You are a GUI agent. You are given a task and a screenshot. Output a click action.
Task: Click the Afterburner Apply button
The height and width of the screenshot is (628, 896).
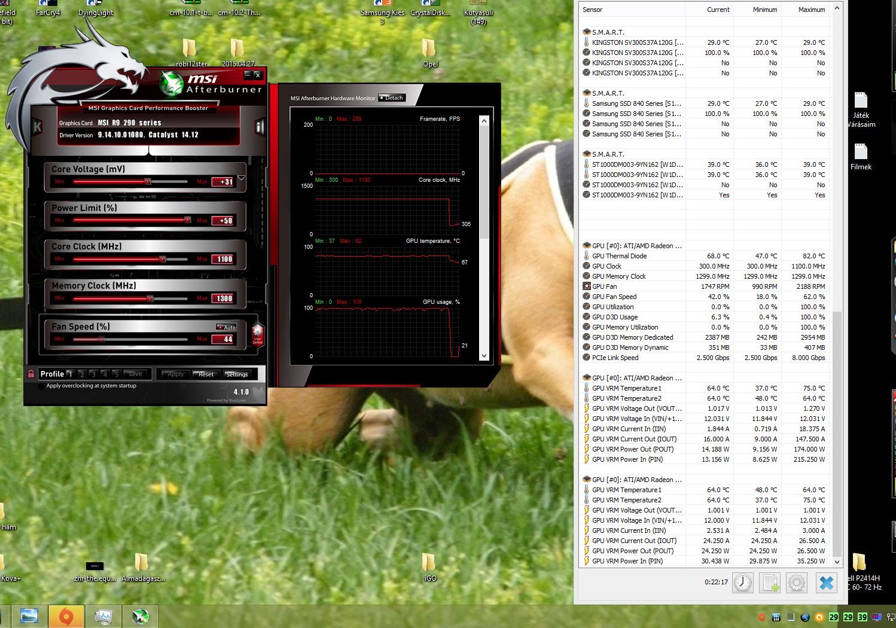[175, 374]
